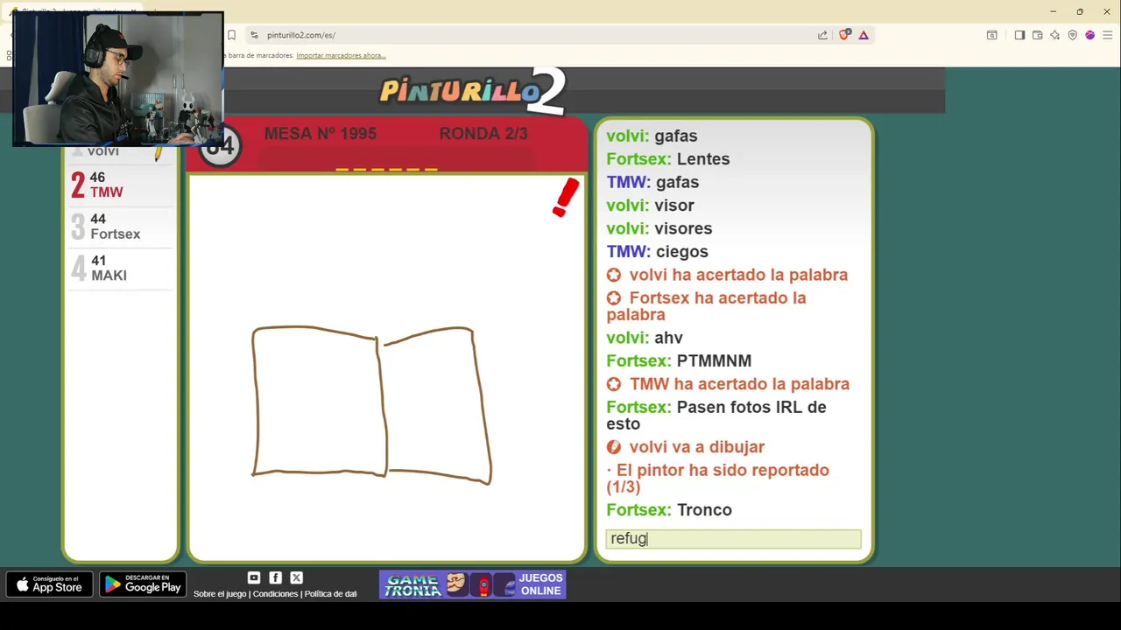
Task: Click the chat message 'Fortsex: Tronco'
Action: tap(669, 510)
